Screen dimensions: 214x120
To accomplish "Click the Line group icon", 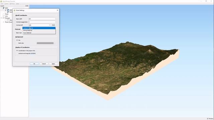I will tap(4, 16).
